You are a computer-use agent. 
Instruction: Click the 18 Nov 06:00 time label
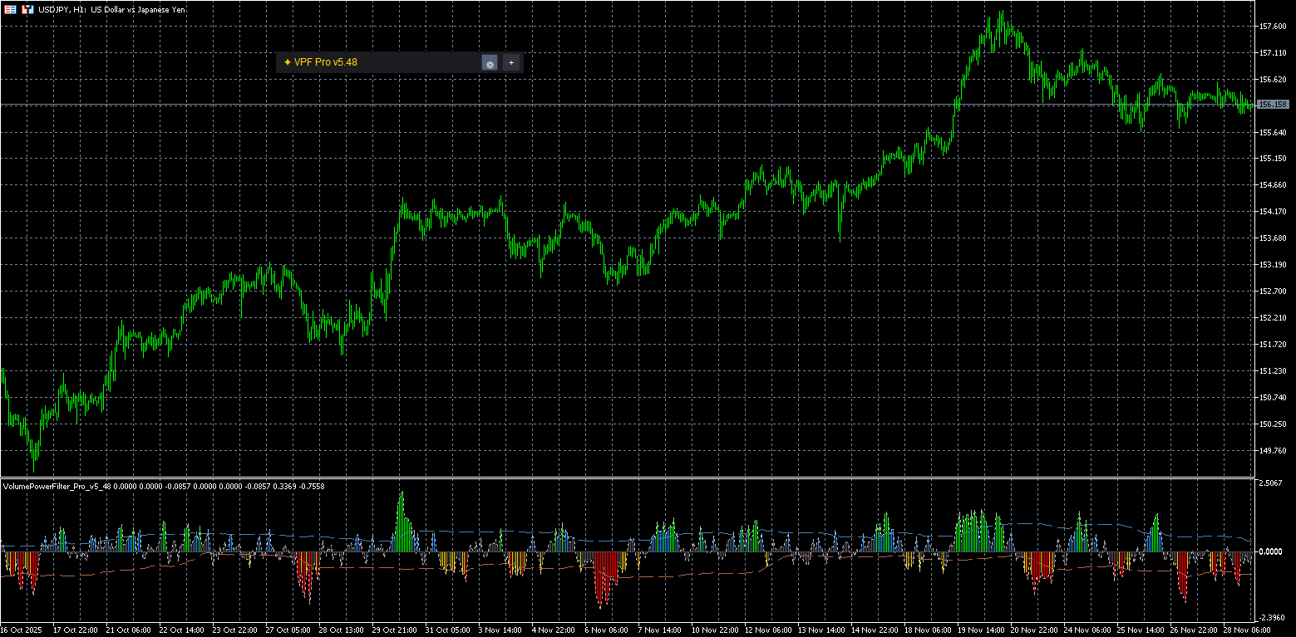click(927, 630)
